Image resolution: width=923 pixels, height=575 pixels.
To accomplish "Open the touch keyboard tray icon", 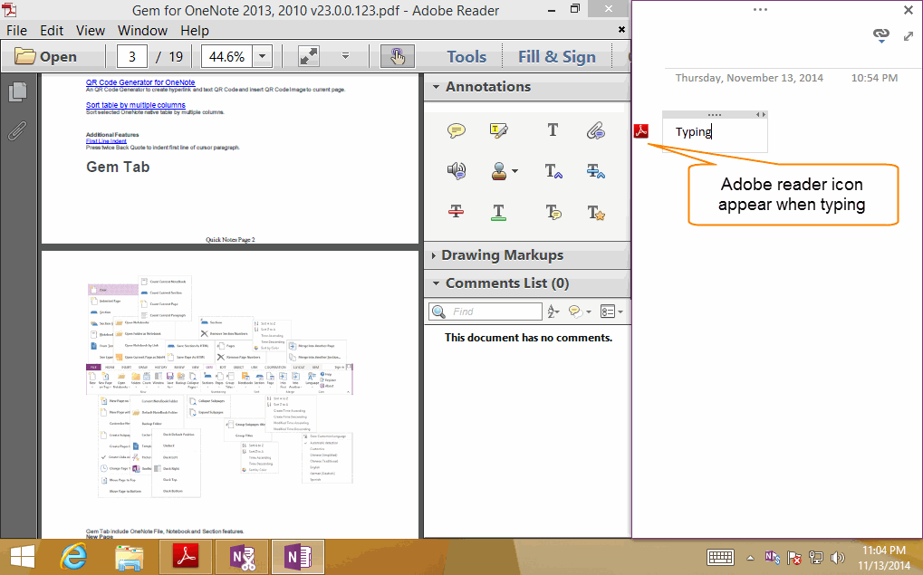I will tap(720, 557).
